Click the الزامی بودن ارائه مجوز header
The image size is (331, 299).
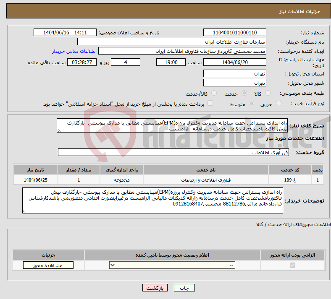[x=292, y=255]
